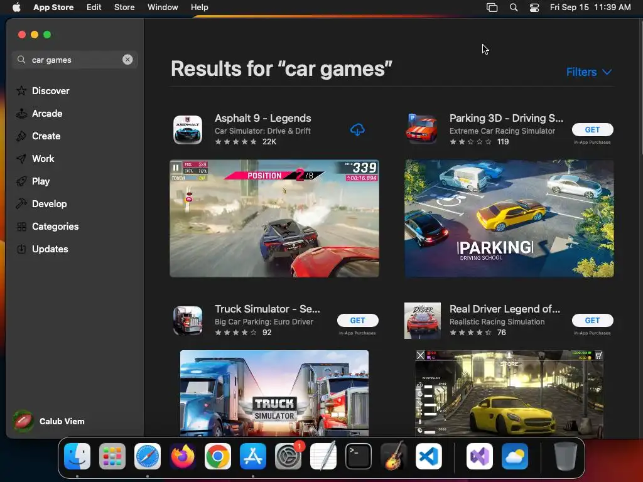This screenshot has height=482, width=643.
Task: Focus the car games search field
Action: click(x=74, y=60)
